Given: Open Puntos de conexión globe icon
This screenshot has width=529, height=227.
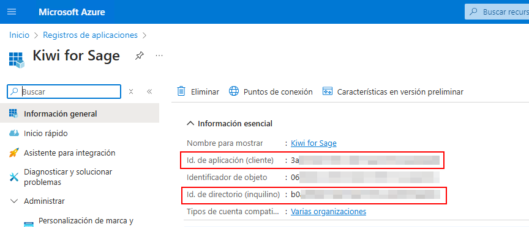Looking at the screenshot, I should 234,92.
